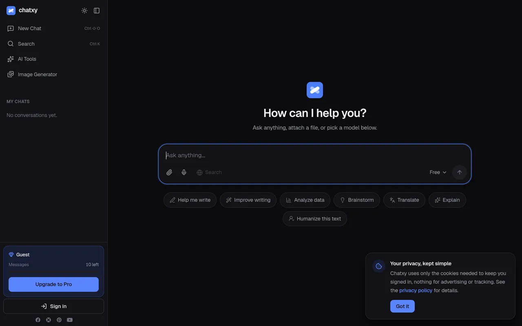Click "Your privacy, kept simple" title
This screenshot has height=326, width=522.
coord(421,264)
